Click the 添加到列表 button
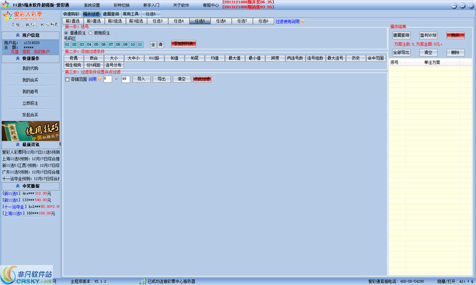This screenshot has height=285, width=476. coord(184,44)
